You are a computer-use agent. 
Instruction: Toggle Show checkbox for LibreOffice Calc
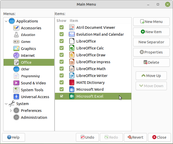pos(61,48)
